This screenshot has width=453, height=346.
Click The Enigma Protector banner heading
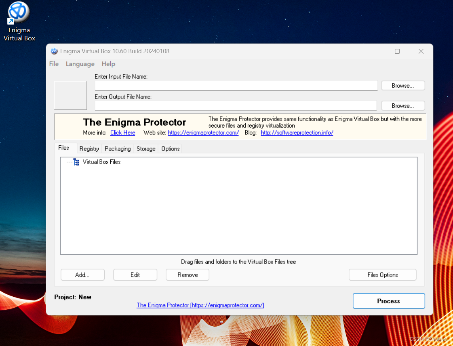[134, 122]
